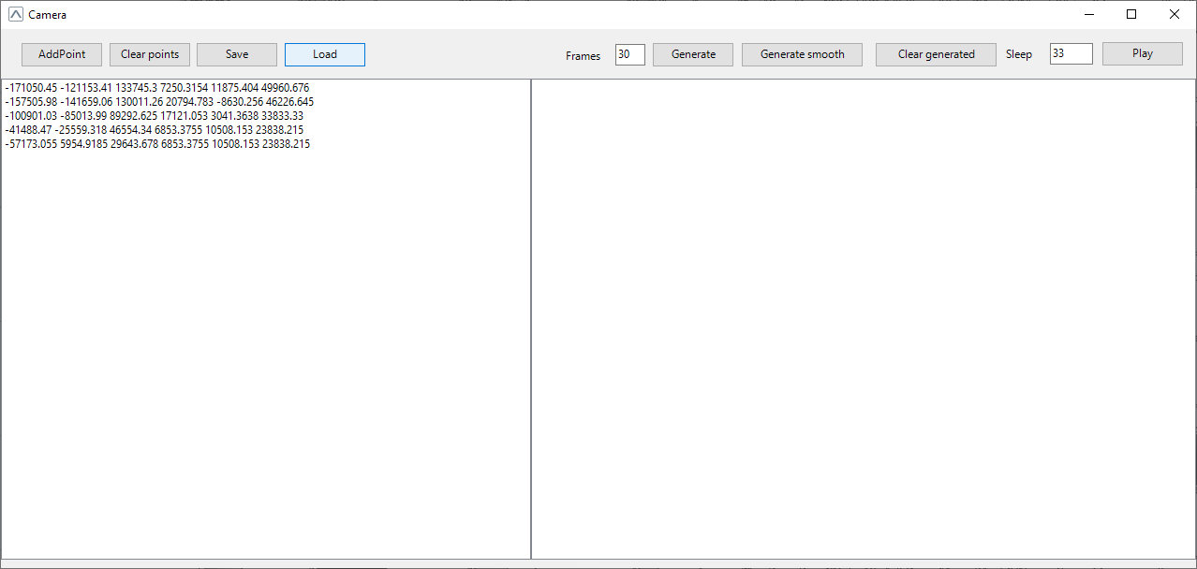The height and width of the screenshot is (569, 1197).
Task: Click the Camera app icon in title bar
Action: click(15, 14)
